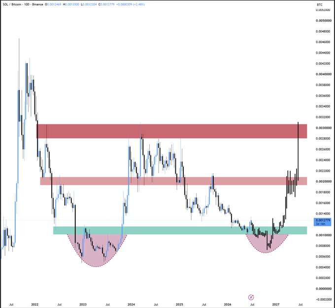Click the Jul label before 2022
This screenshot has width=335, height=308.
pos(11,305)
